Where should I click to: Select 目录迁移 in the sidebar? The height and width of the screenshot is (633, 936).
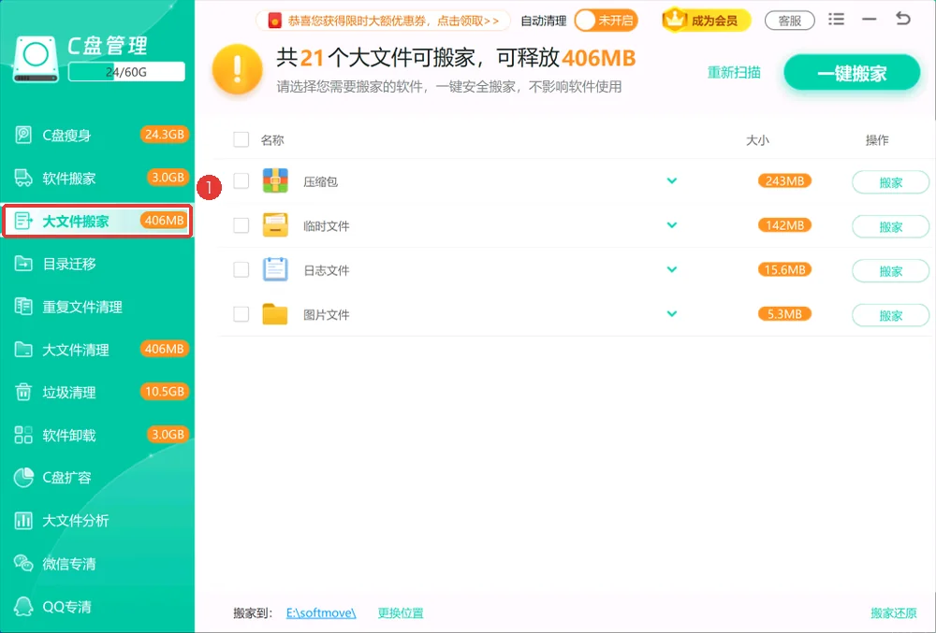pos(97,264)
